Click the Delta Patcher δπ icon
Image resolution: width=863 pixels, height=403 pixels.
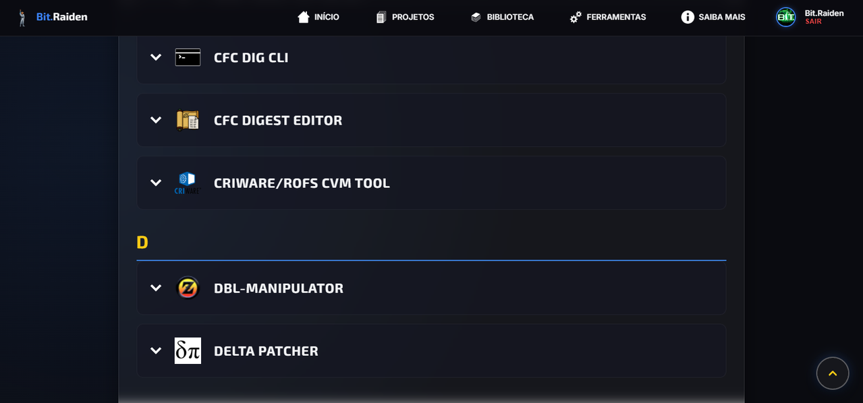click(188, 350)
